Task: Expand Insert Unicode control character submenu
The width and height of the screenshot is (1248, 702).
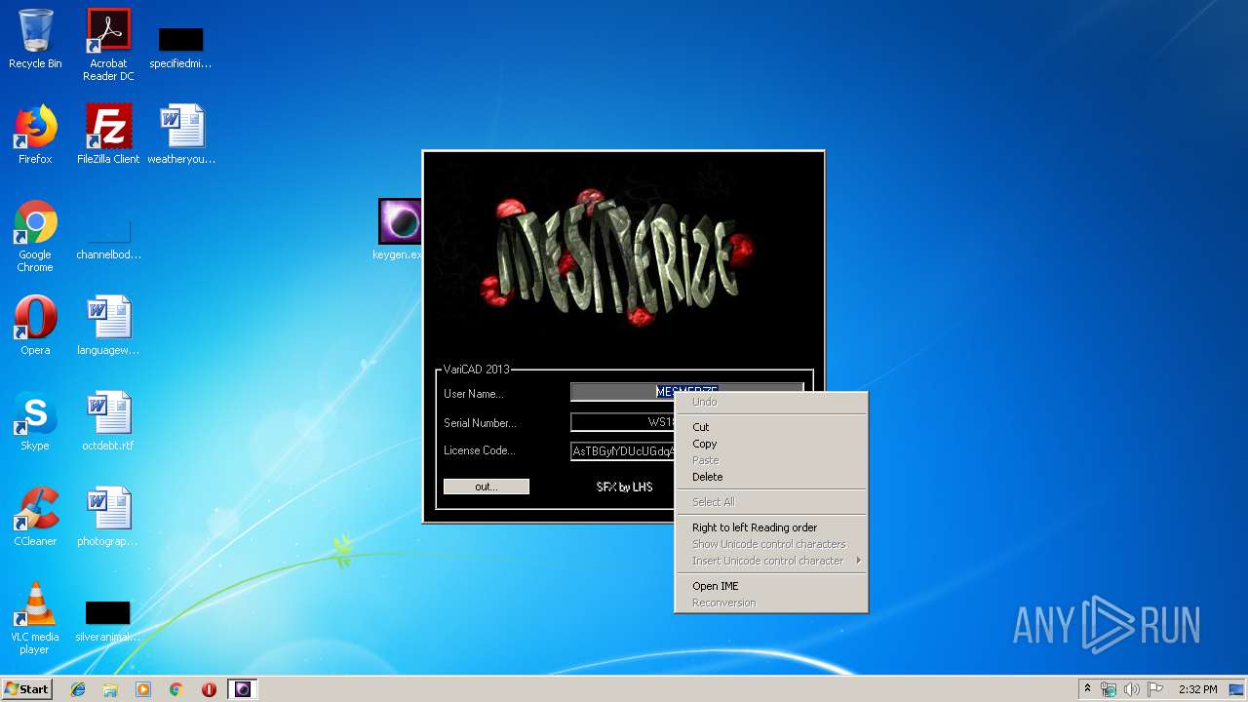Action: coord(770,561)
